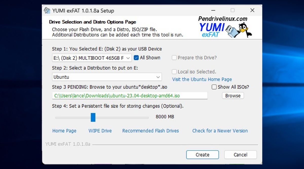
Task: Click the Cancel button
Action: tap(240, 155)
